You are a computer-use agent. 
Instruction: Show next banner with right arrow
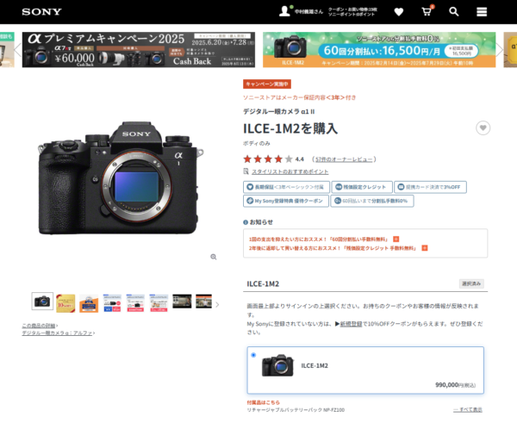click(500, 50)
